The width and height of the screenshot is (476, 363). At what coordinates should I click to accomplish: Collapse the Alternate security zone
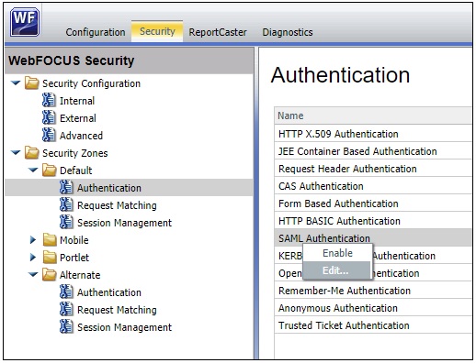tap(33, 274)
